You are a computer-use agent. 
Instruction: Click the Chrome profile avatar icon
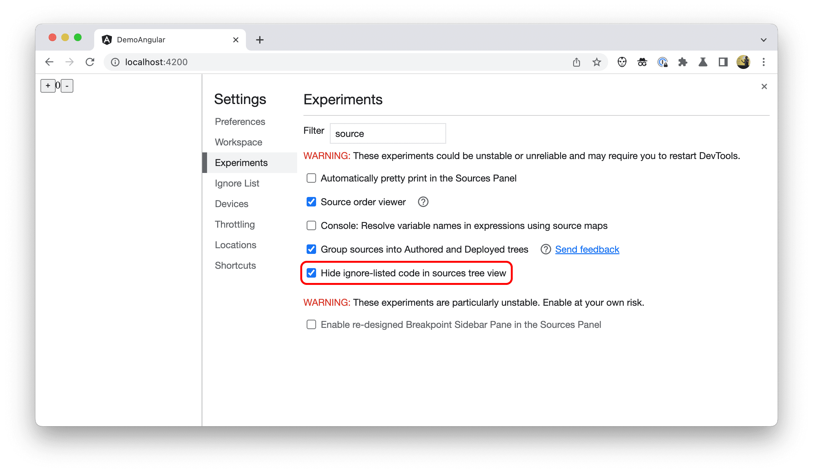[743, 62]
